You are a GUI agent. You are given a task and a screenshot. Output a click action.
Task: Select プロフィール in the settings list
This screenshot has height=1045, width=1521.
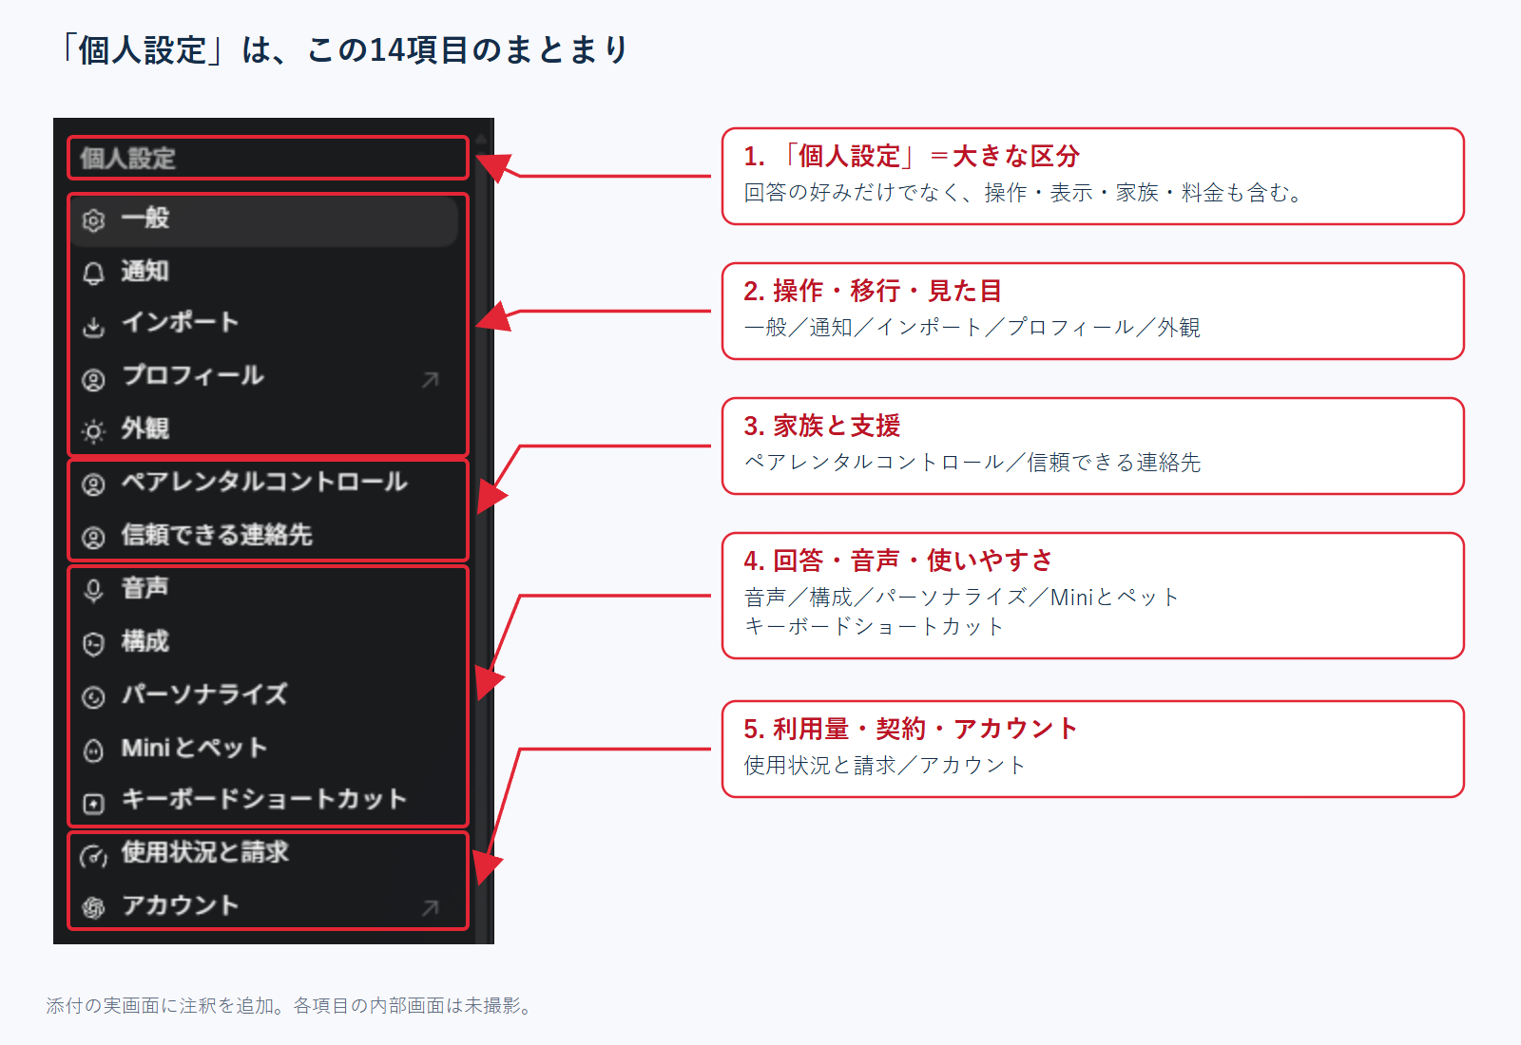tap(264, 377)
